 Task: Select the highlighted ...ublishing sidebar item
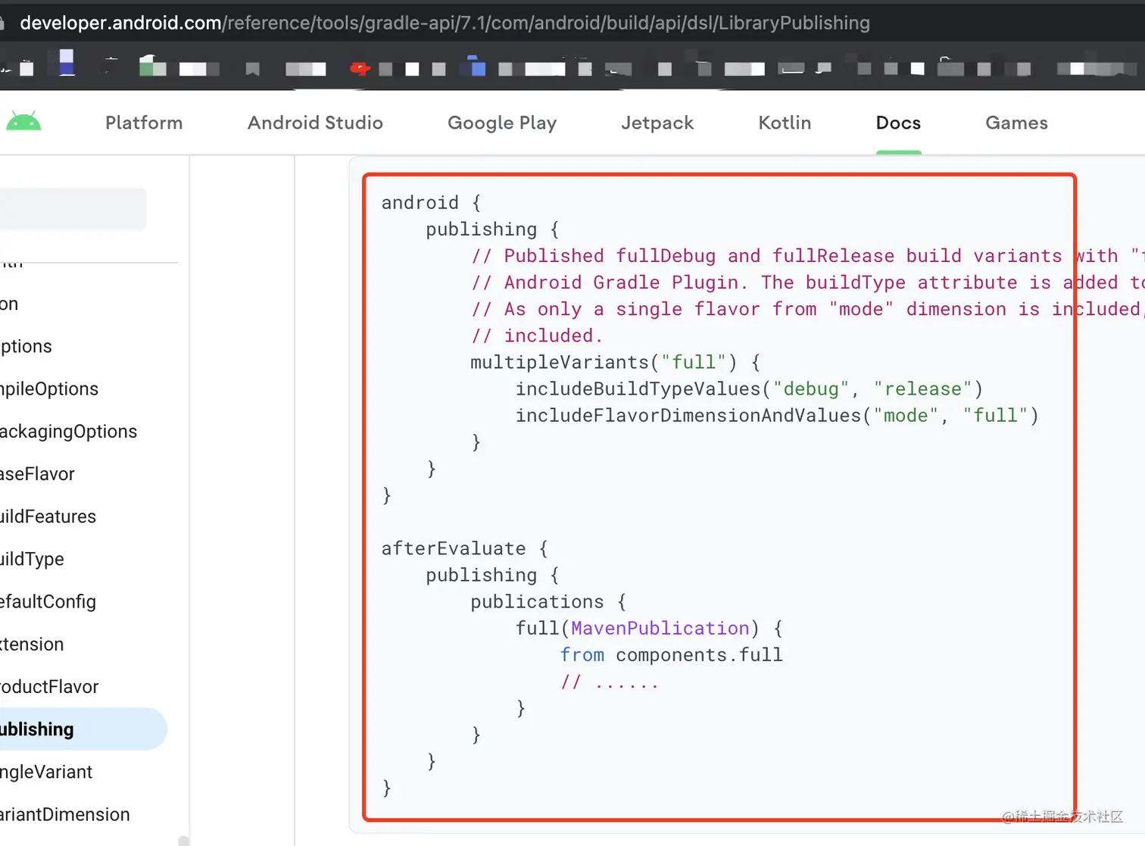(x=83, y=729)
